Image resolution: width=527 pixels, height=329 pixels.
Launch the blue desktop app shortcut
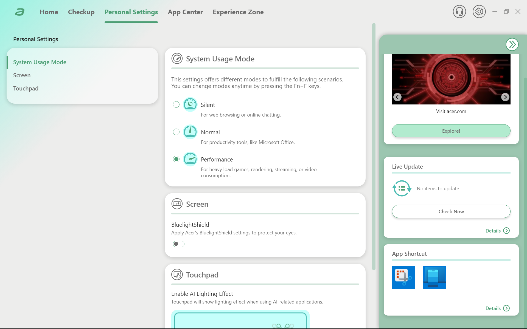(435, 277)
